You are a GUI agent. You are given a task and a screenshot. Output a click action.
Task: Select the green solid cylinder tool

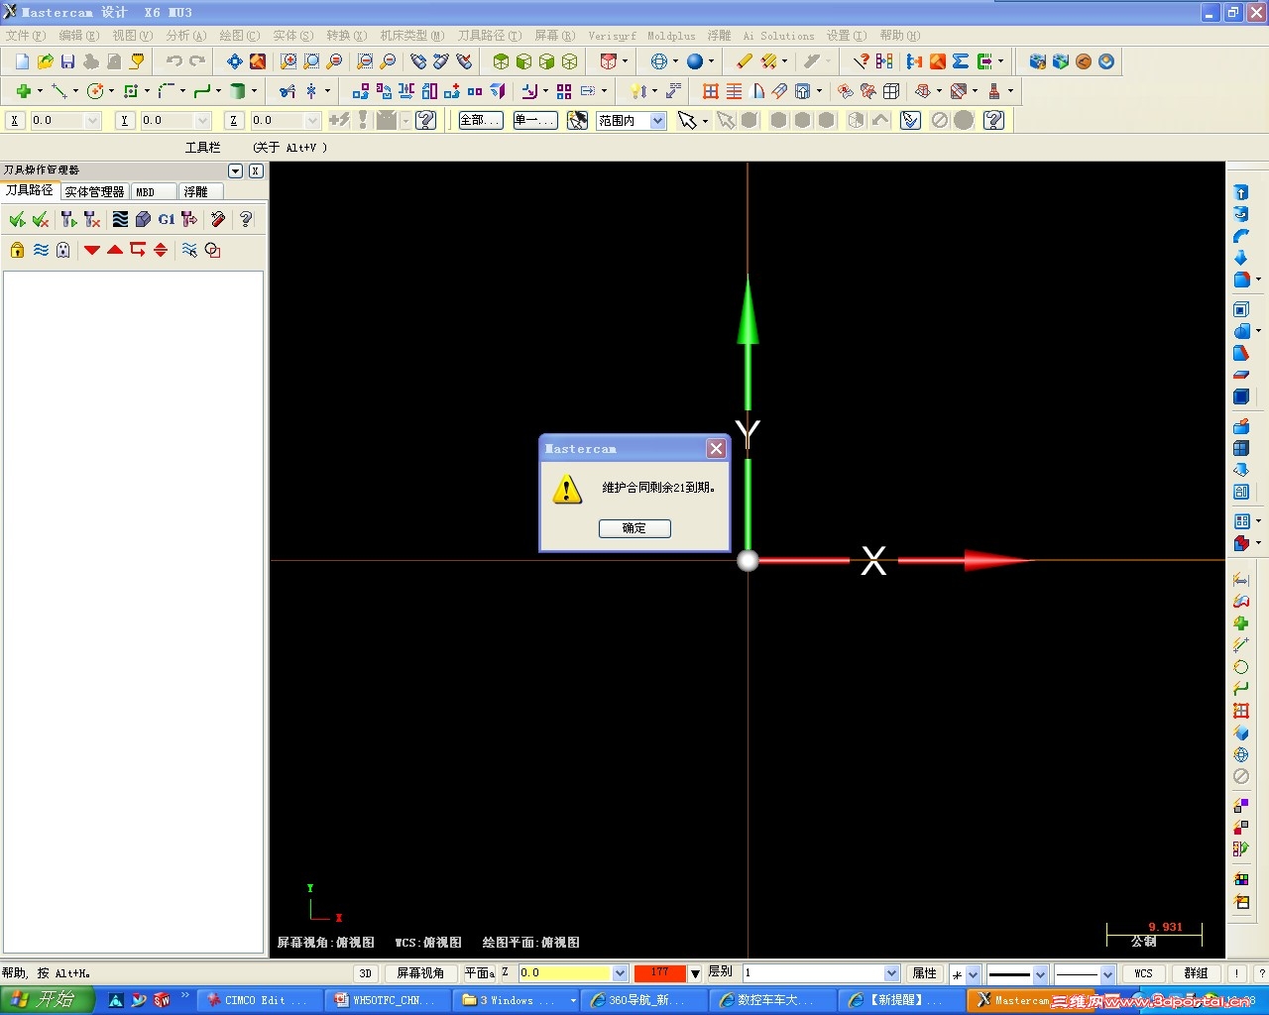[238, 91]
